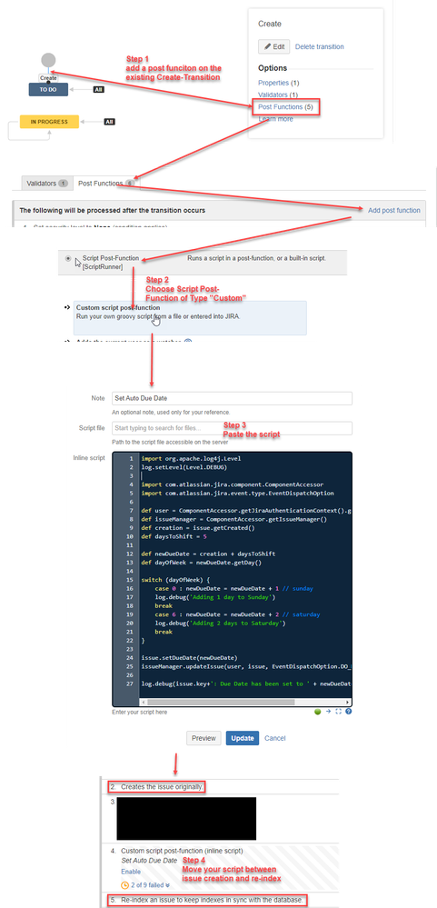The width and height of the screenshot is (437, 908).
Task: Click the Update button
Action: coord(243,738)
